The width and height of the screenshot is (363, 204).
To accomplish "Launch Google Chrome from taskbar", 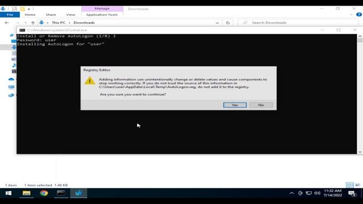I will (x=44, y=193).
